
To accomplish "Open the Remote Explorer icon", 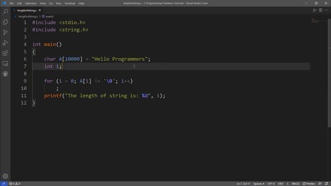I will pyautogui.click(x=5, y=63).
